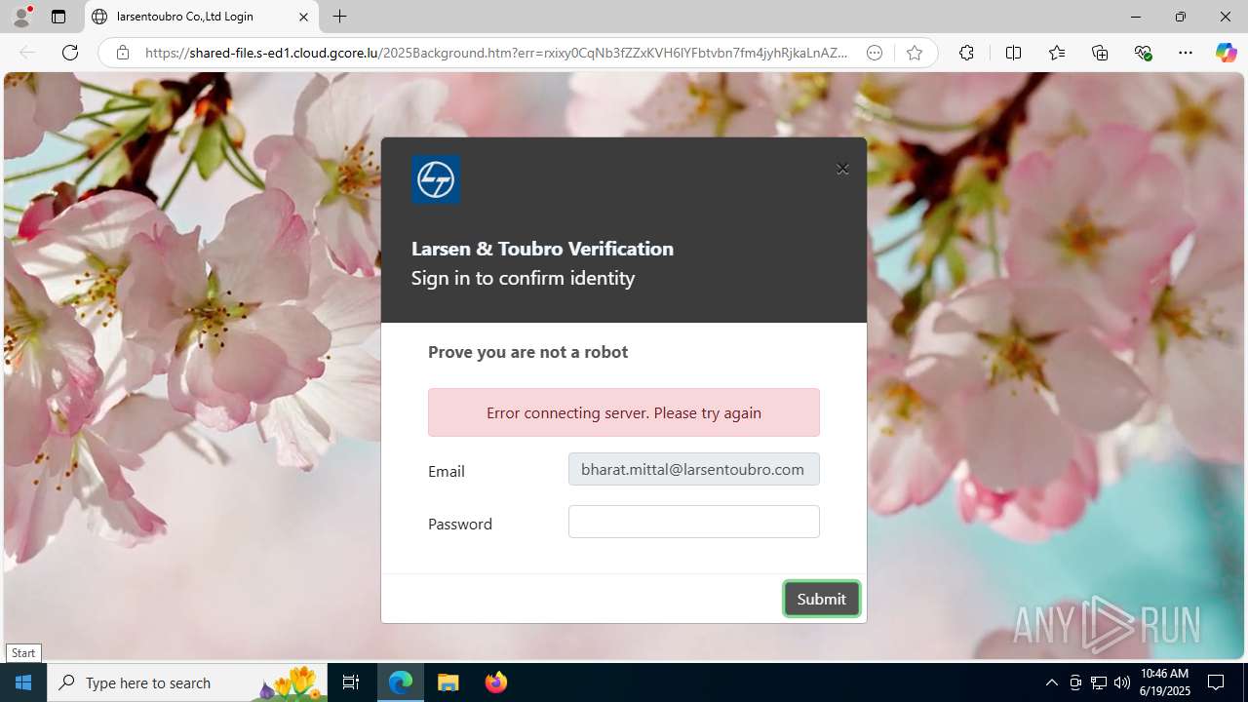Image resolution: width=1248 pixels, height=702 pixels.
Task: Click the Larsen & Toubro Verification title
Action: pos(542,249)
